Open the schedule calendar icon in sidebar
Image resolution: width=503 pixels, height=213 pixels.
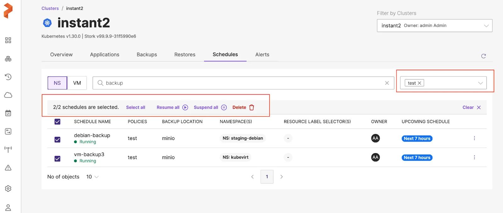point(8,113)
